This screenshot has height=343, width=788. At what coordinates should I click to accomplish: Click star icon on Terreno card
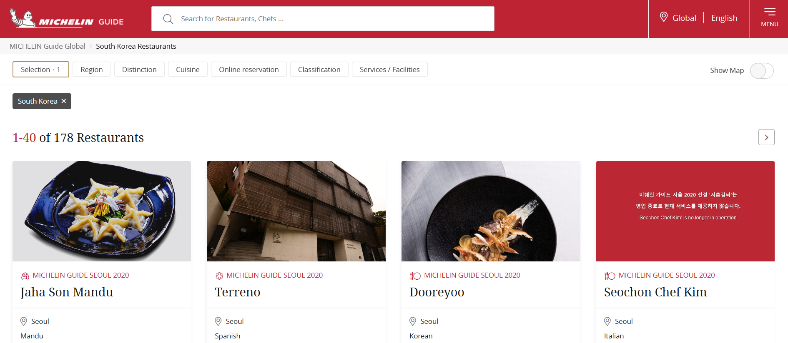point(219,276)
